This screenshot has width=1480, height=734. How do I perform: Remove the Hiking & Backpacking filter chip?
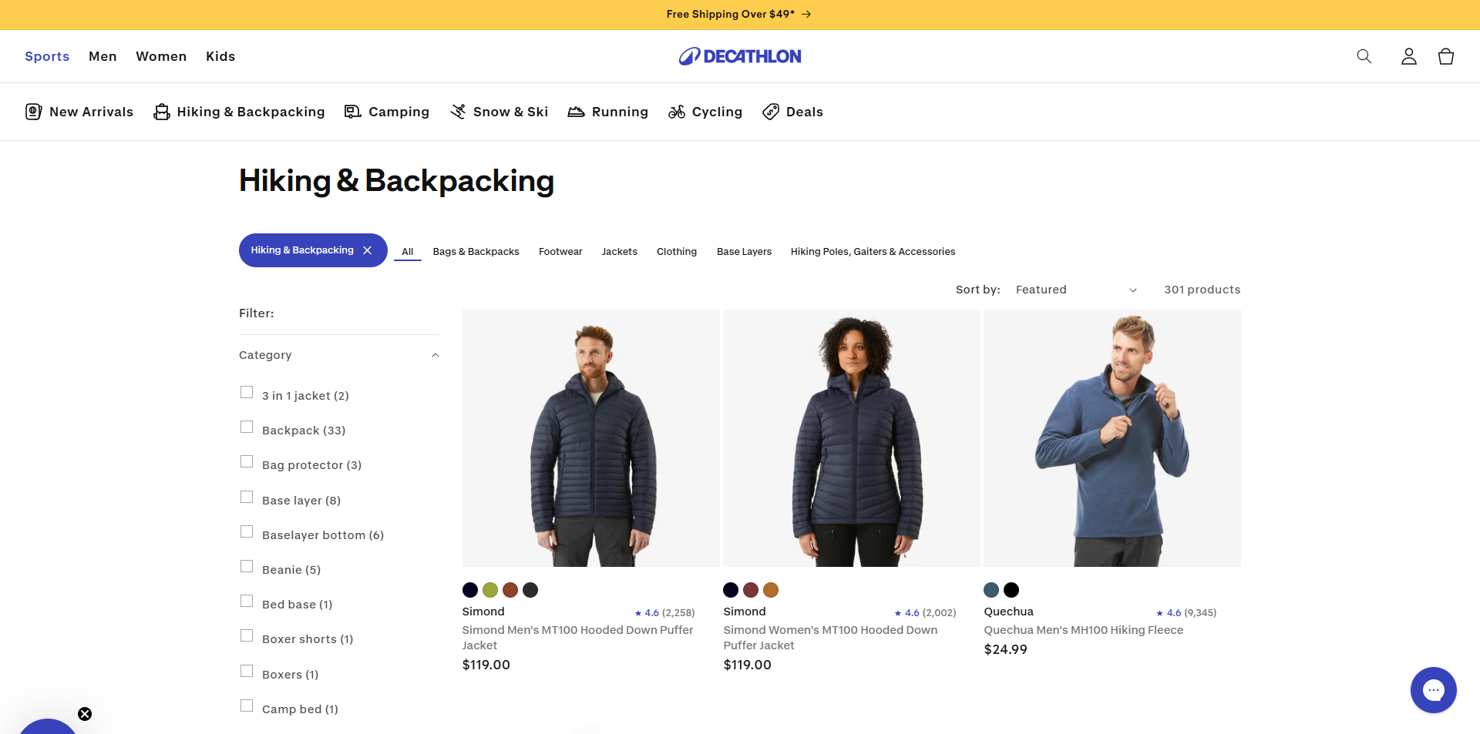[366, 250]
